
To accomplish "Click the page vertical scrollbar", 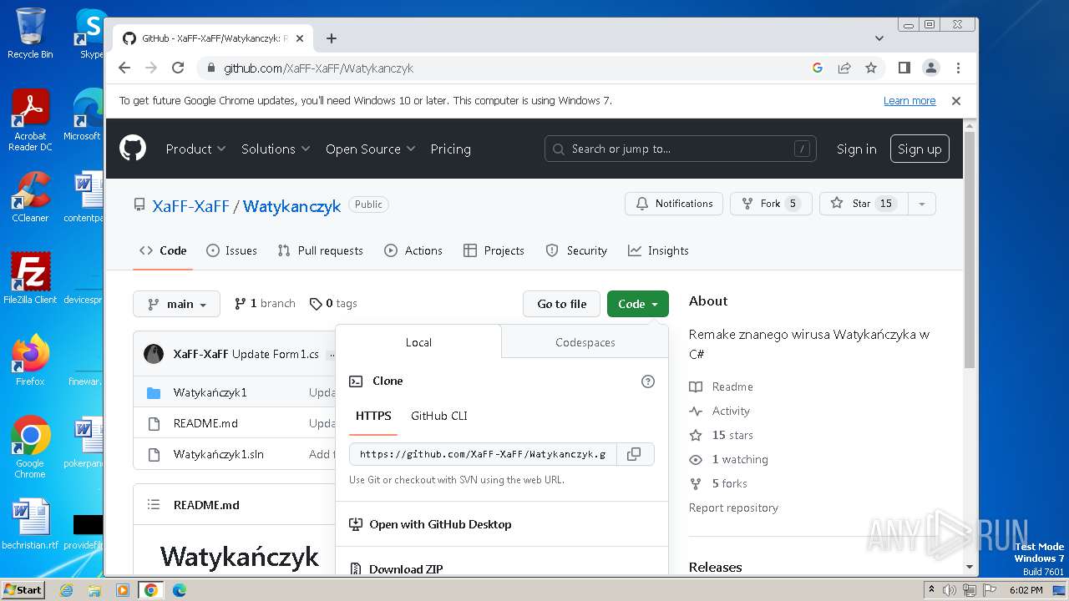I will (969, 250).
